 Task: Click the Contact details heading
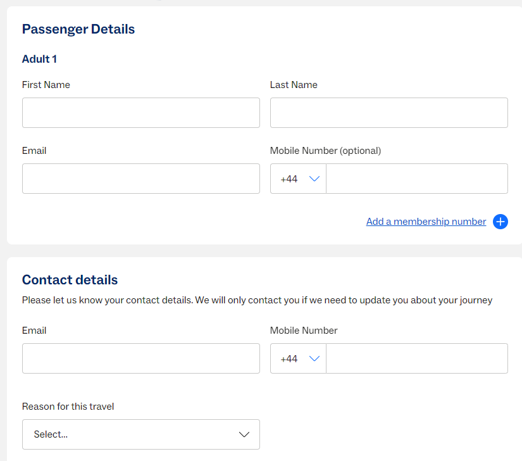point(70,280)
